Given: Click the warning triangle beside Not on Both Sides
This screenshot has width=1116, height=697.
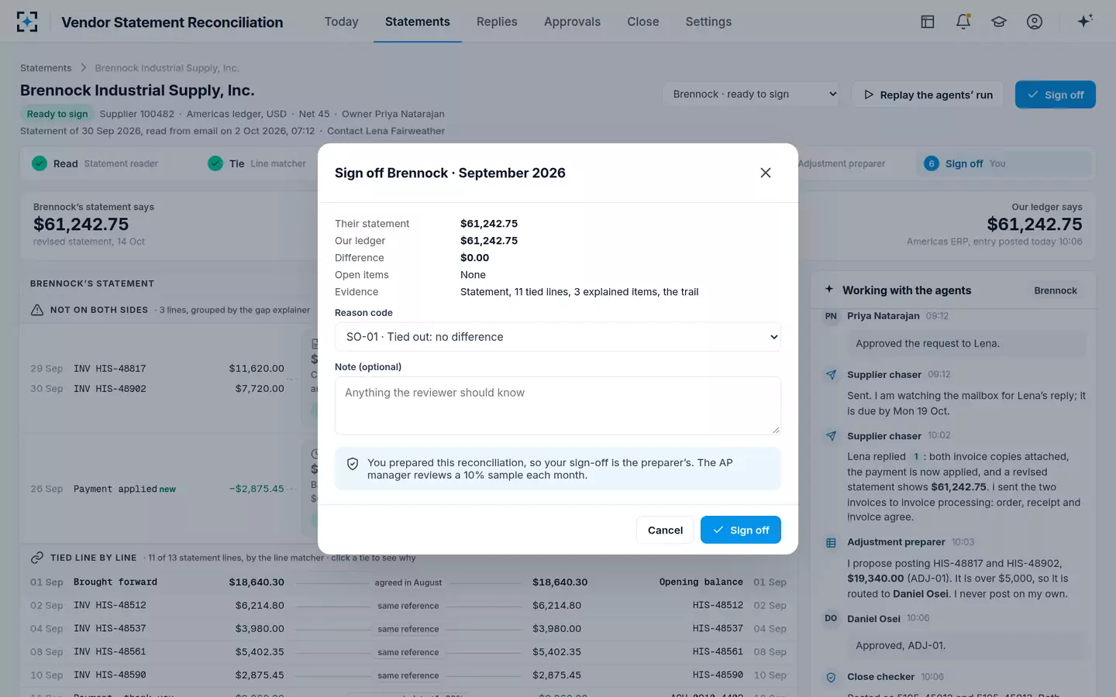Looking at the screenshot, I should point(37,310).
